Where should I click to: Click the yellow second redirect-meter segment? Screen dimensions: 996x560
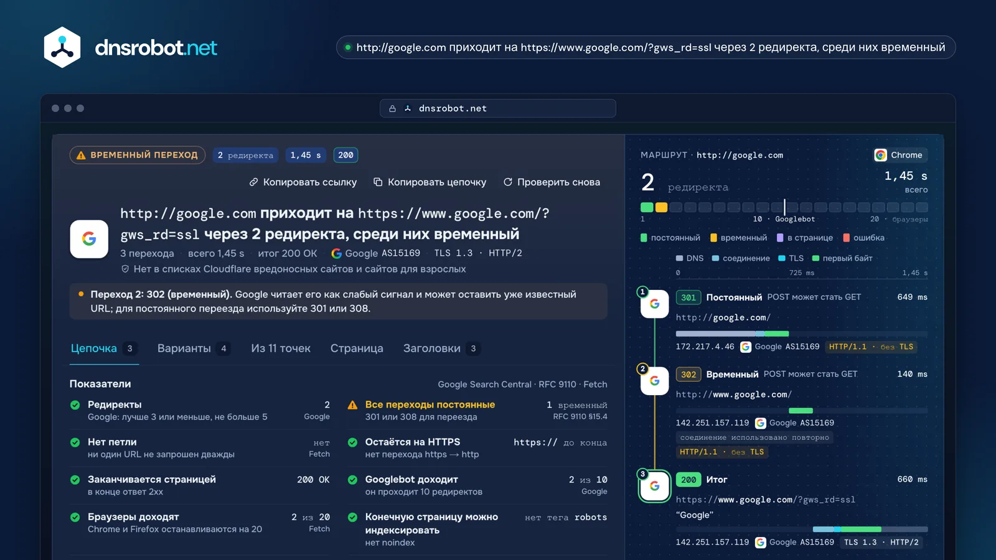[x=661, y=207]
